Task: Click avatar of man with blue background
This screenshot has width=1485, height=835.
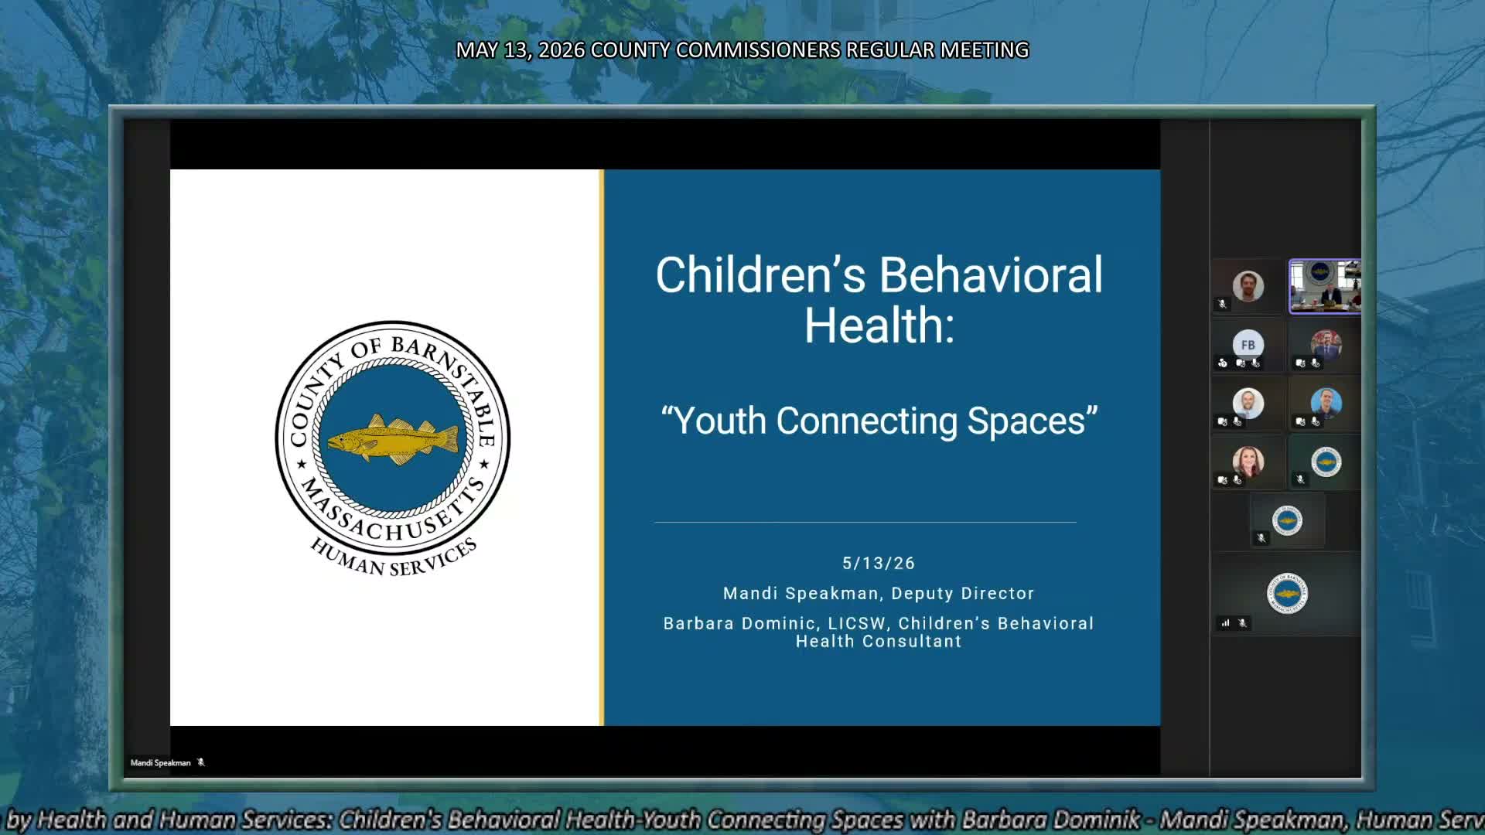Action: point(1326,404)
